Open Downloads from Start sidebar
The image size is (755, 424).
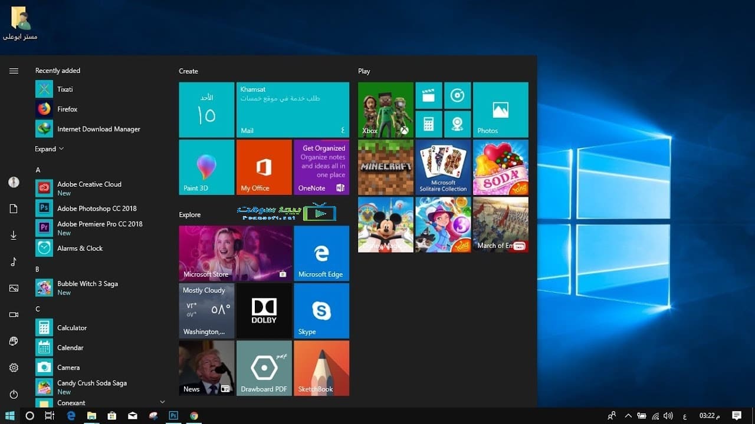(14, 235)
